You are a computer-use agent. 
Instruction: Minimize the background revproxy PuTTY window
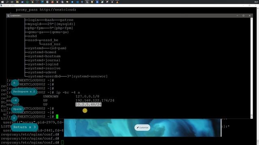click(x=244, y=5)
